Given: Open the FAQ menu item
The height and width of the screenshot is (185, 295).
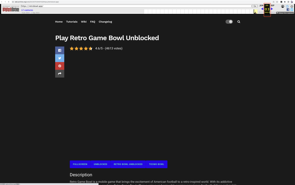Looking at the screenshot, I should [x=93, y=22].
